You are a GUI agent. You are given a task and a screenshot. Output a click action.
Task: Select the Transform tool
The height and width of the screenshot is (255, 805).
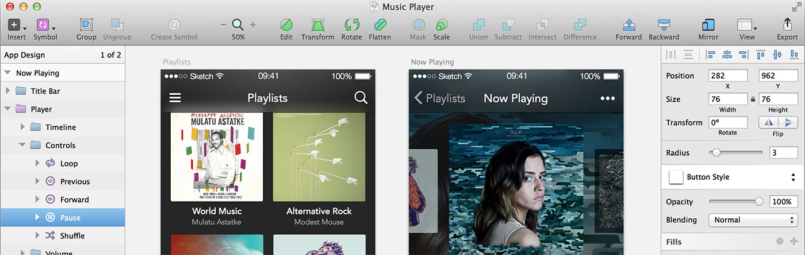coord(317,25)
